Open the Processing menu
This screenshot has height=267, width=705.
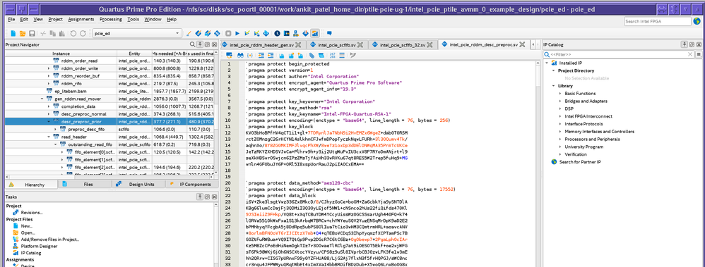coord(111,19)
